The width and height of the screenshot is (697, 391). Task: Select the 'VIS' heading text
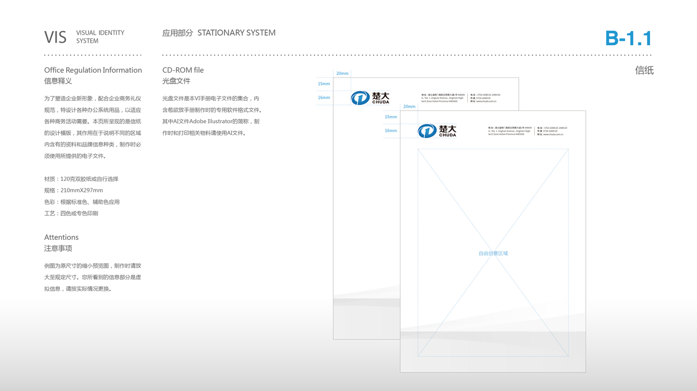point(55,37)
